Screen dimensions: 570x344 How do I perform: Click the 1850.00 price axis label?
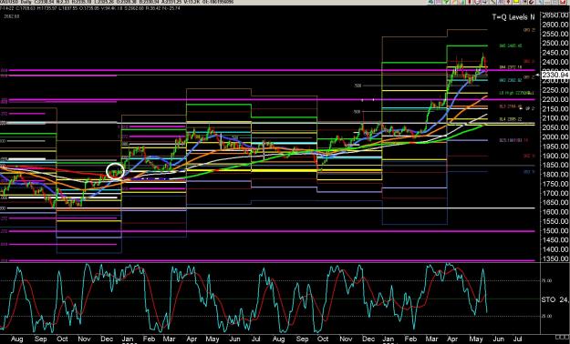554,166
